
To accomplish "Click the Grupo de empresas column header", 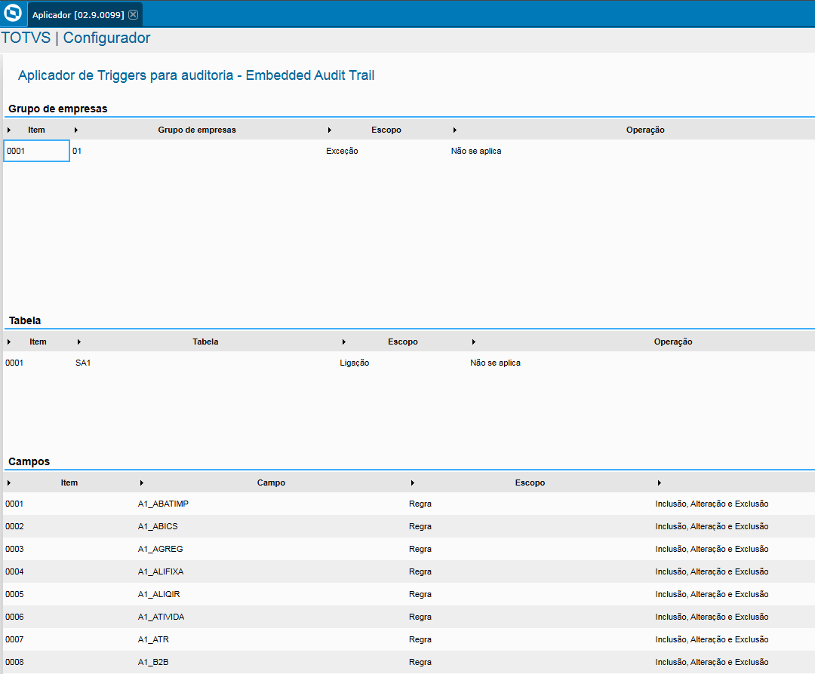I will tap(197, 130).
